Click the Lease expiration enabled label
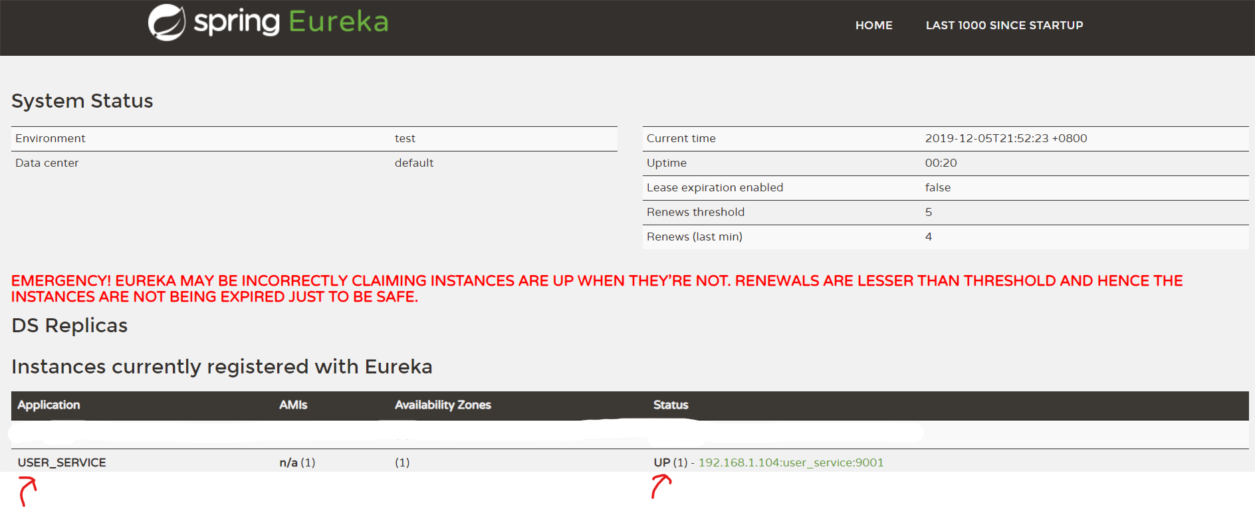 tap(715, 187)
